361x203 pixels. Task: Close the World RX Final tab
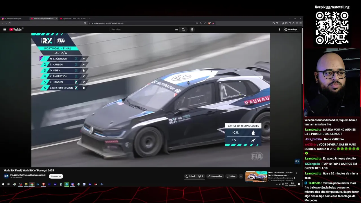coord(56,19)
